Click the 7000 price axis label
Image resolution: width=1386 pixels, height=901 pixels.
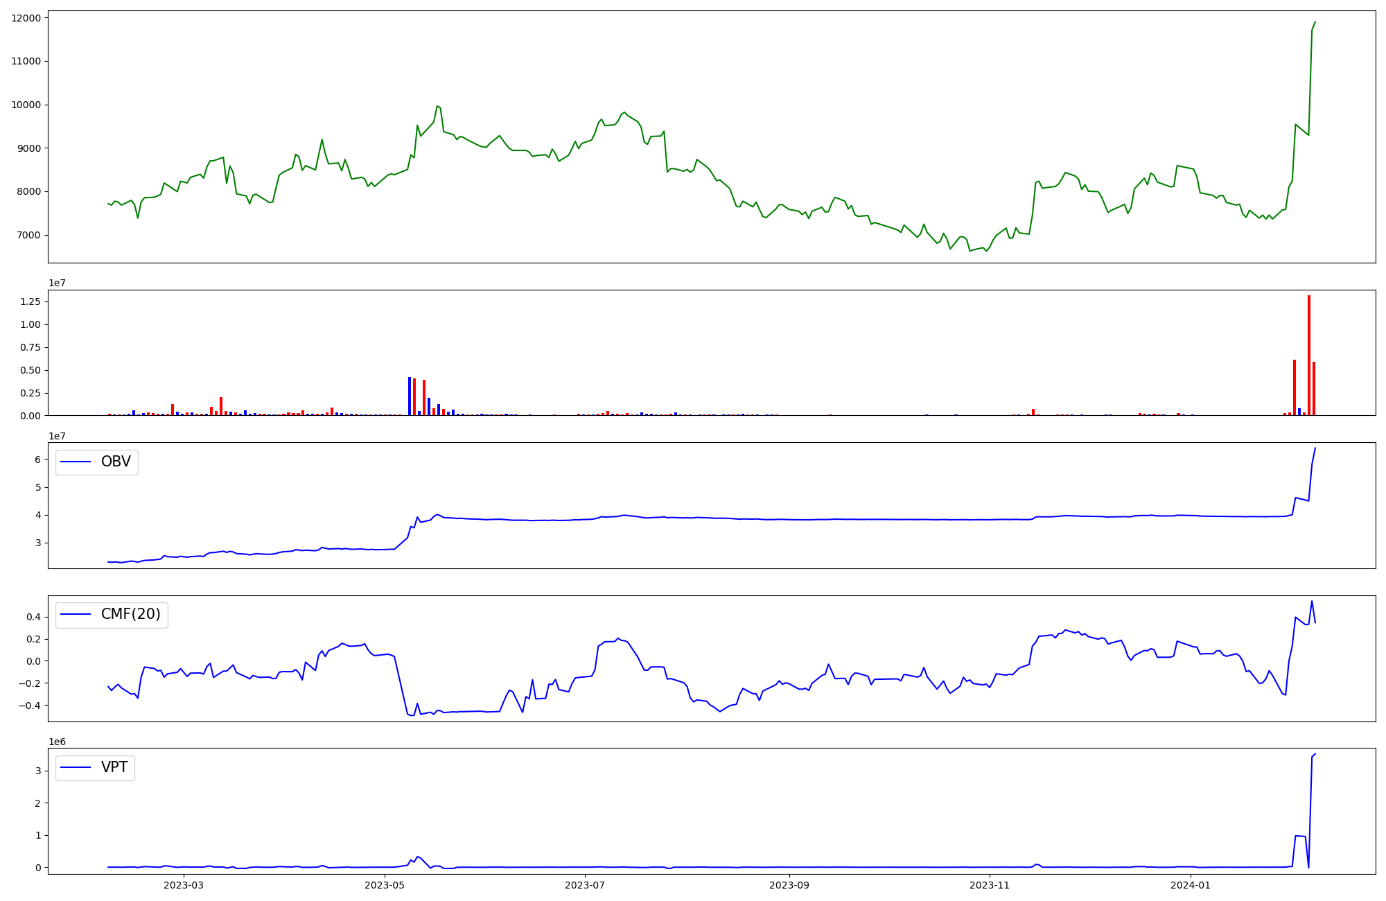pyautogui.click(x=29, y=235)
